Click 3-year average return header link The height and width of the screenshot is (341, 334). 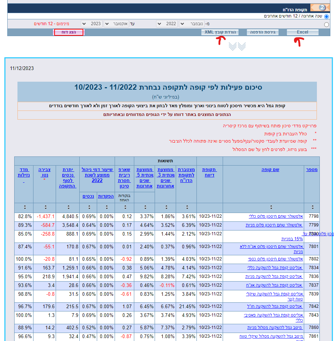point(166,178)
